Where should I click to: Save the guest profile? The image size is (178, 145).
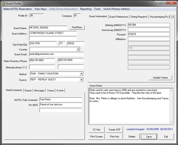pos(149,137)
